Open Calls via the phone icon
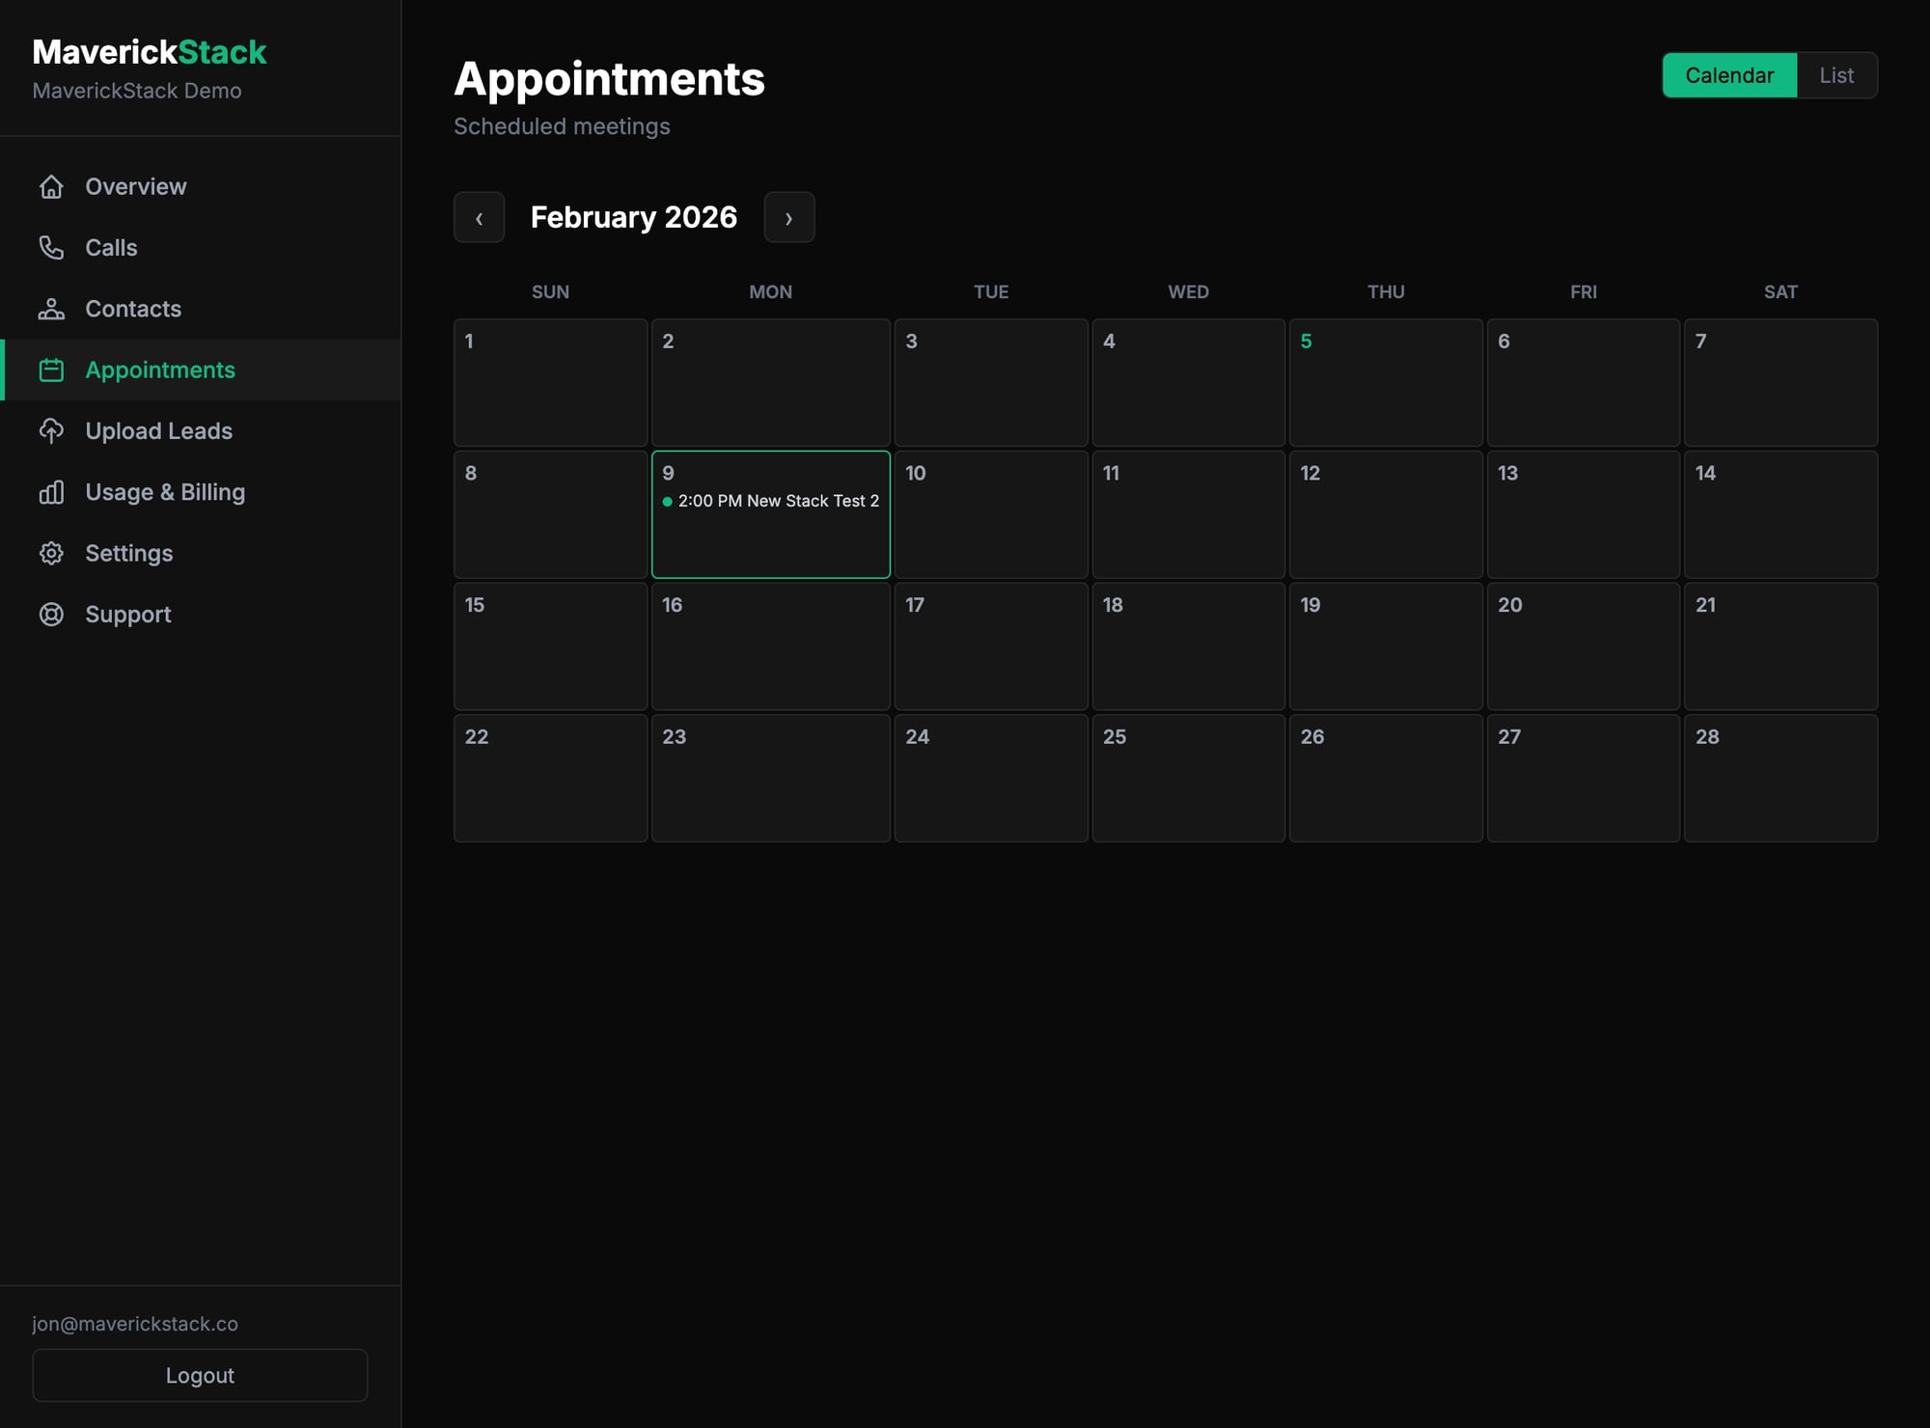1930x1428 pixels. pos(53,248)
